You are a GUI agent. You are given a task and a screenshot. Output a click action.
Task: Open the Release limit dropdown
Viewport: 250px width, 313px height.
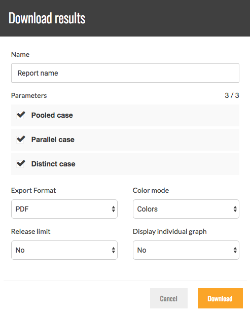click(x=64, y=250)
